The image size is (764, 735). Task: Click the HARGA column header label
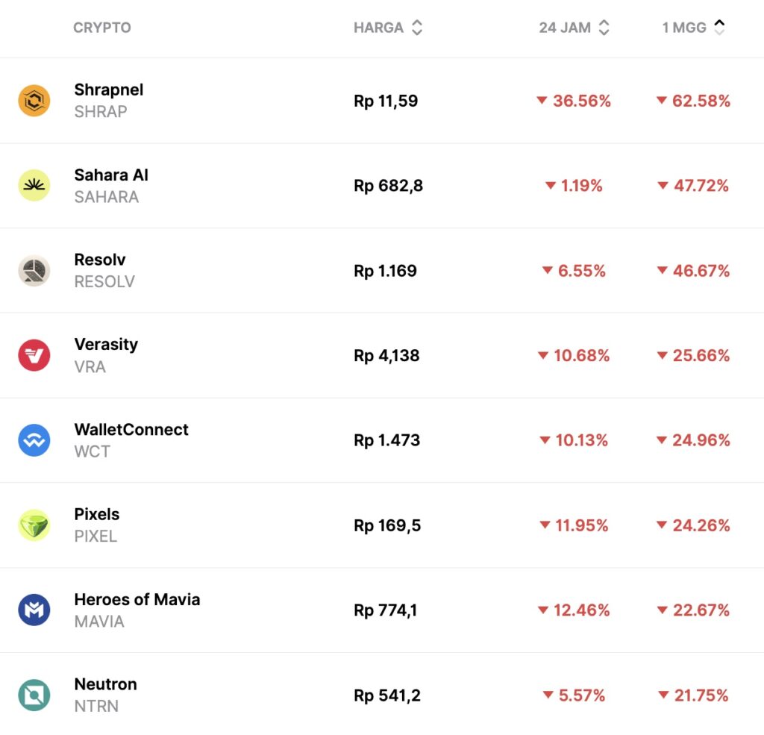click(378, 28)
